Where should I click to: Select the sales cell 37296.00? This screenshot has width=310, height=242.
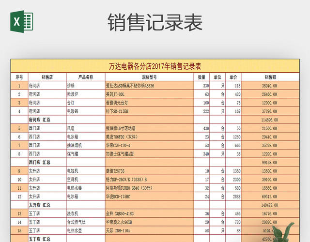[270, 111]
